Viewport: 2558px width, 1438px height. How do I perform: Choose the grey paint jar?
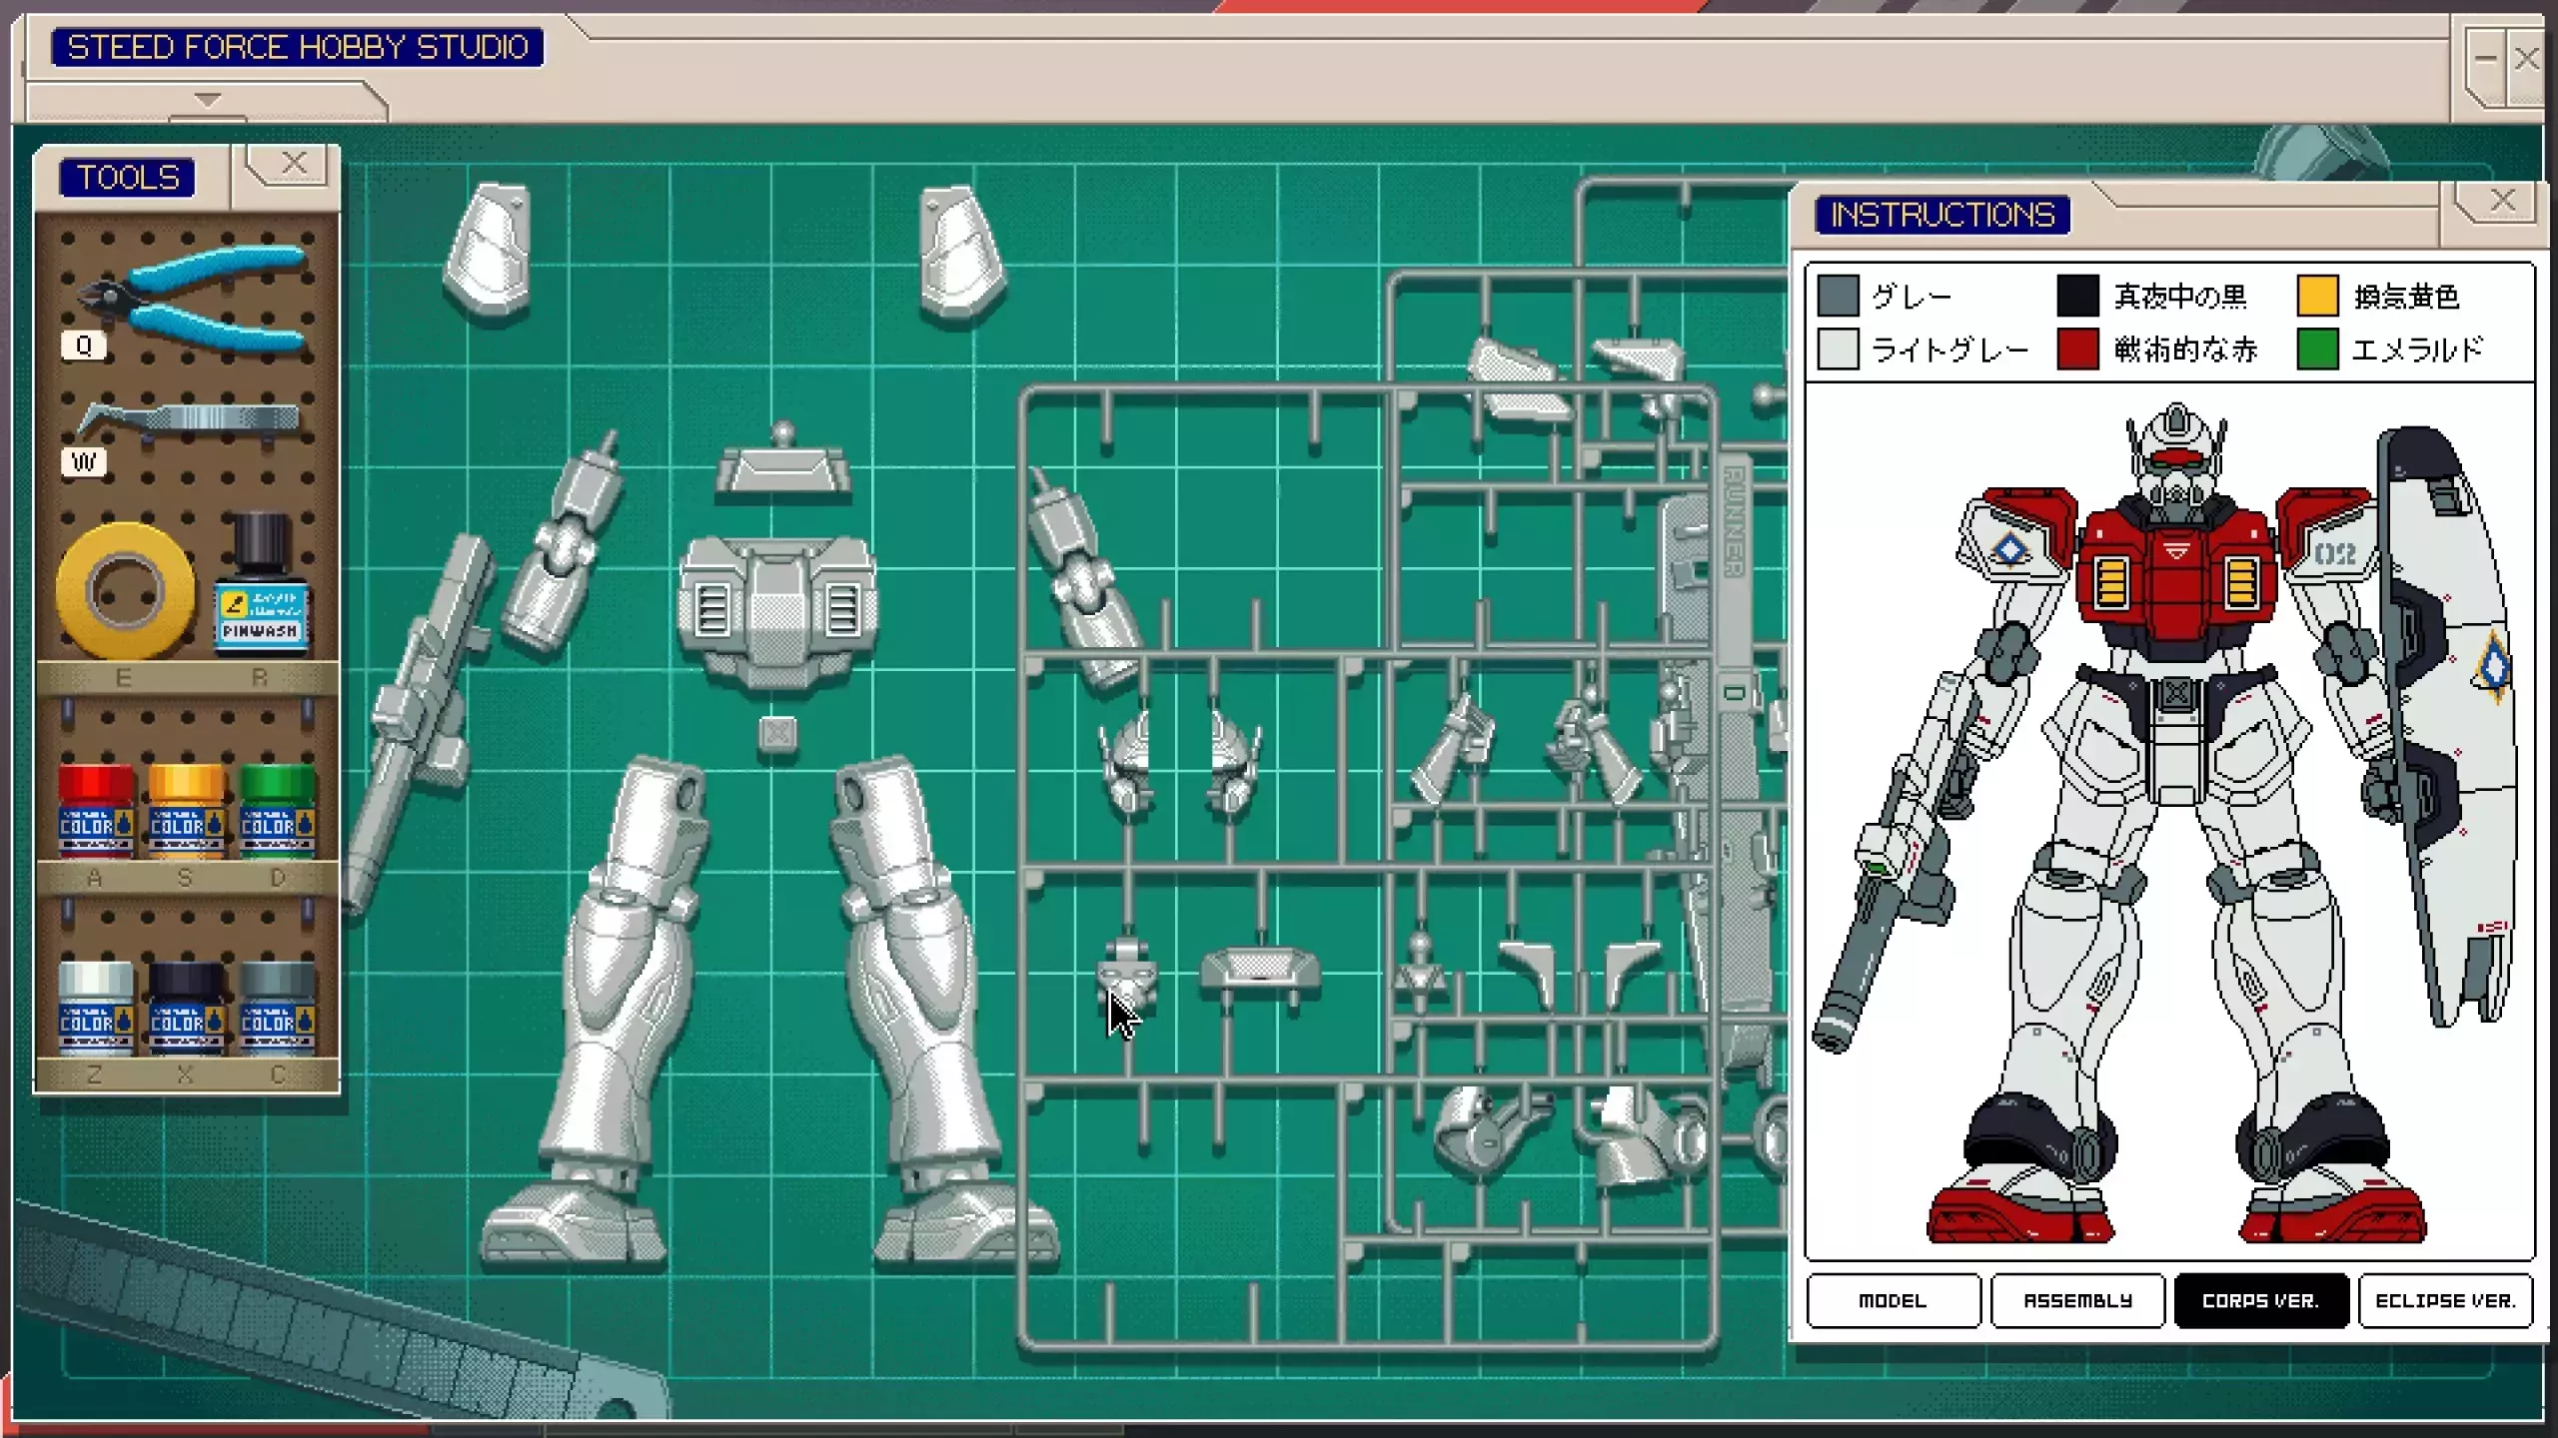[277, 1009]
